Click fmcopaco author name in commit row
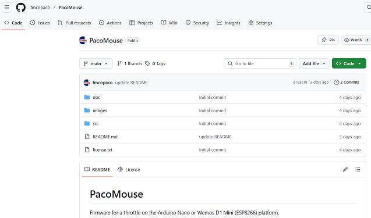This screenshot has height=218, width=371. click(x=103, y=83)
